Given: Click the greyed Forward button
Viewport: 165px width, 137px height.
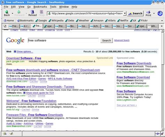Looking at the screenshot, I should (x=19, y=13).
